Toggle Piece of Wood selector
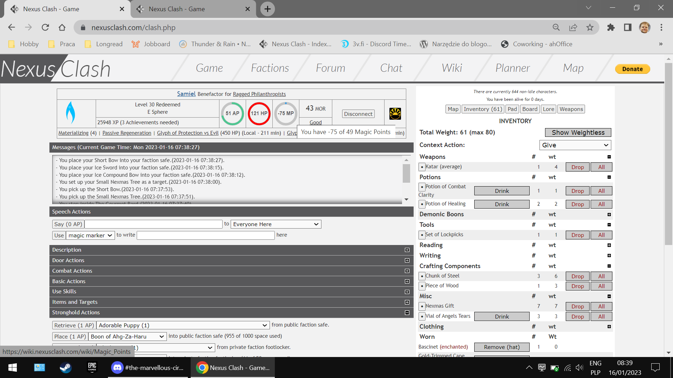 [422, 286]
